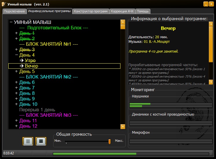Select День 4 label in tree
This screenshot has width=216, height=159.
[x=27, y=55]
